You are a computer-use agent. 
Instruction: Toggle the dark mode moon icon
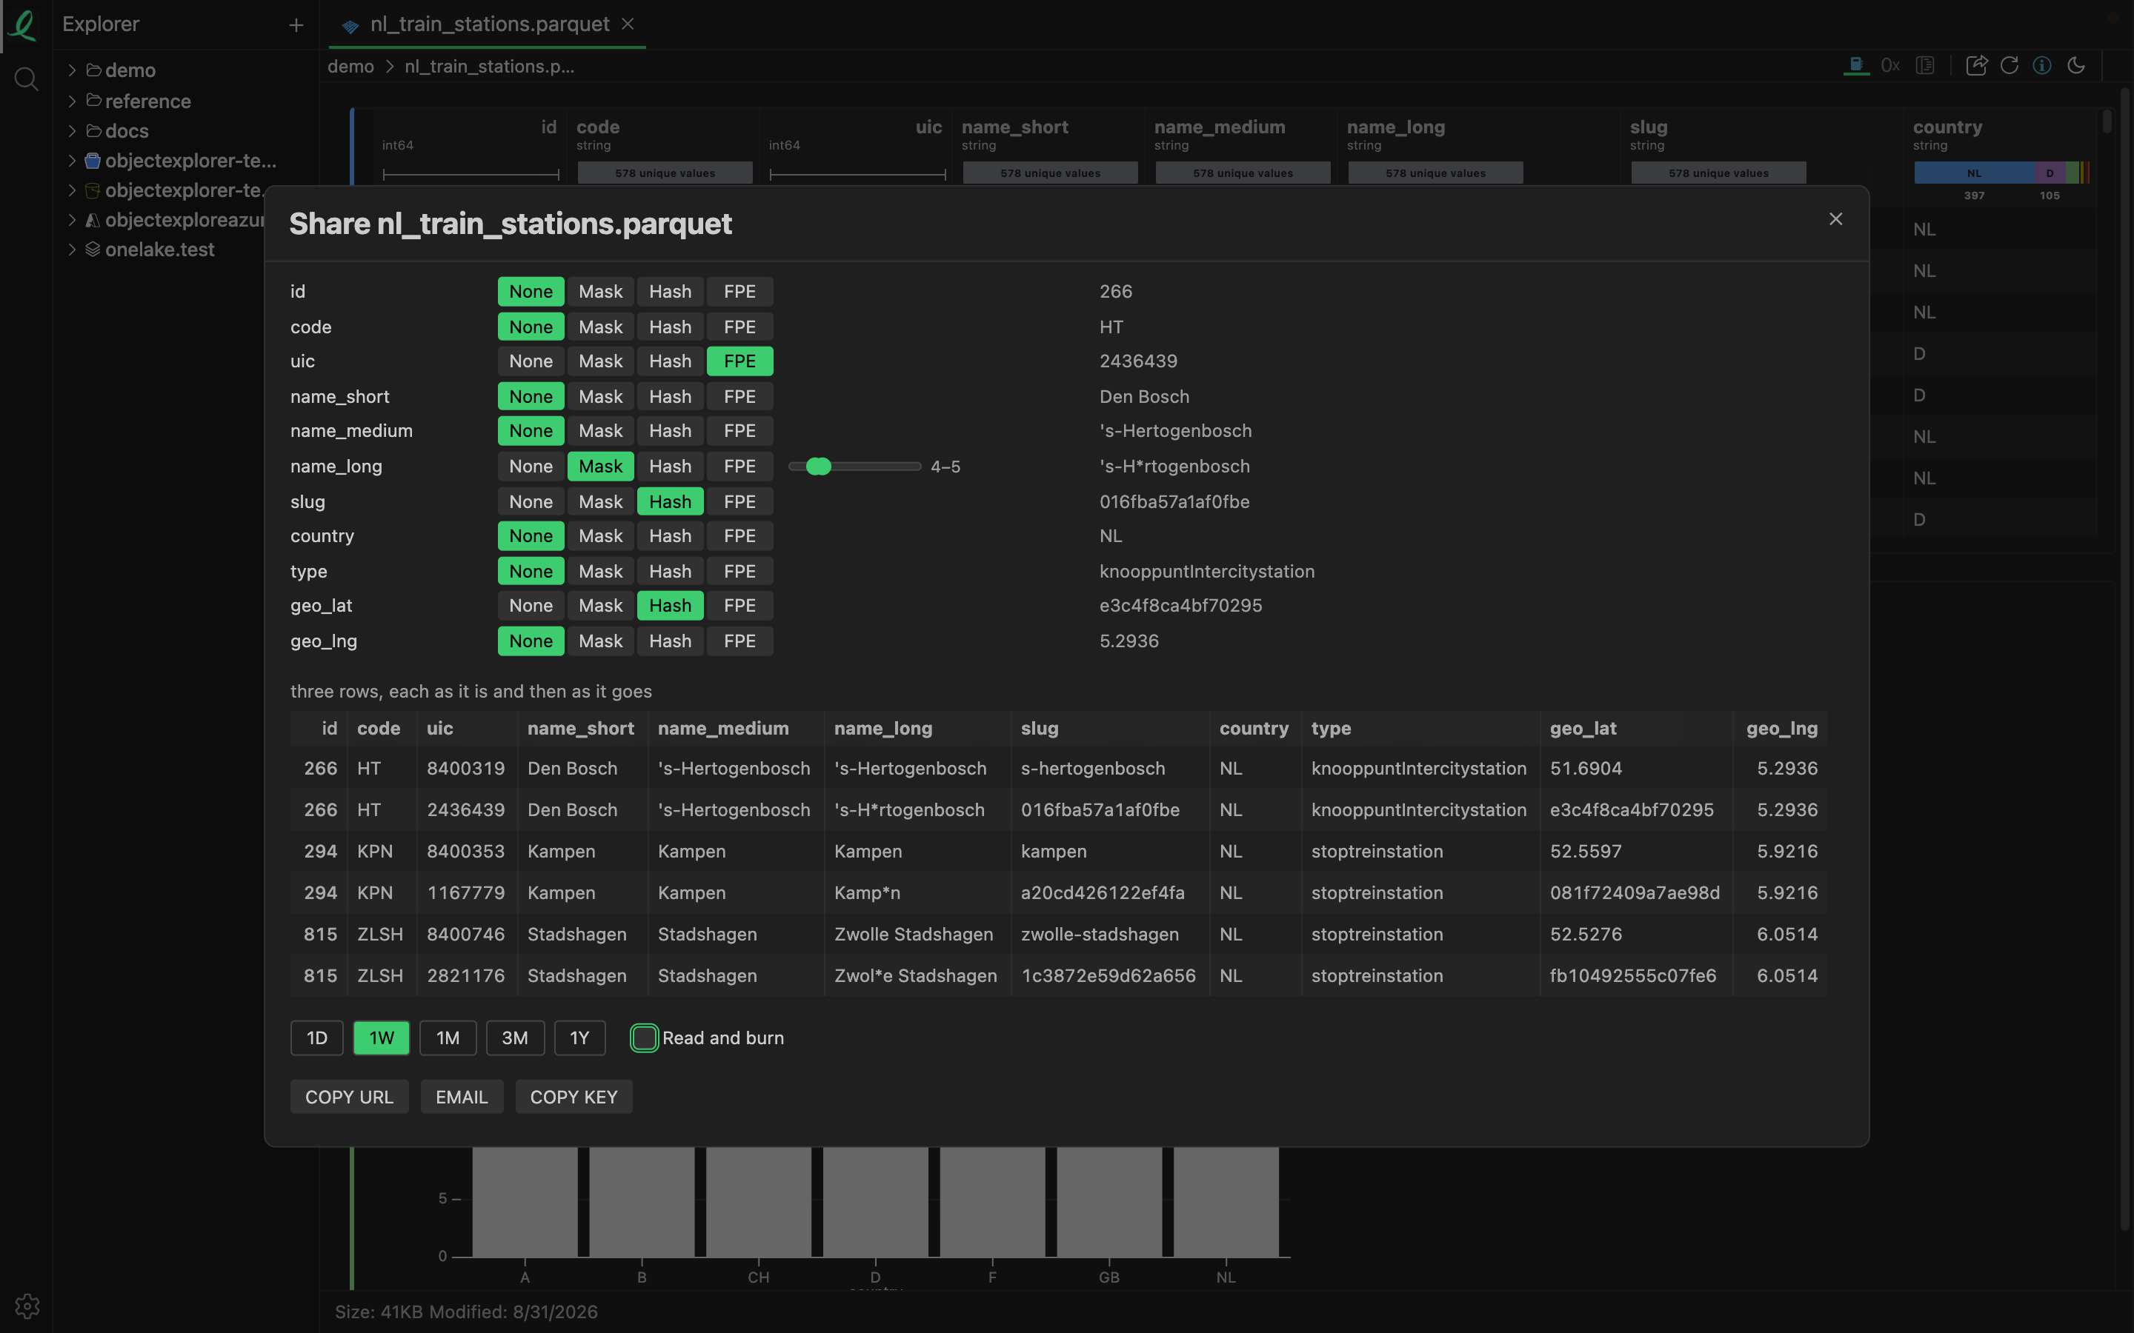(x=2075, y=65)
